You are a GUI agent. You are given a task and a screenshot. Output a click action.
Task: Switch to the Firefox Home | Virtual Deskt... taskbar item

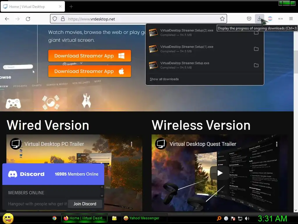pyautogui.click(x=84, y=218)
